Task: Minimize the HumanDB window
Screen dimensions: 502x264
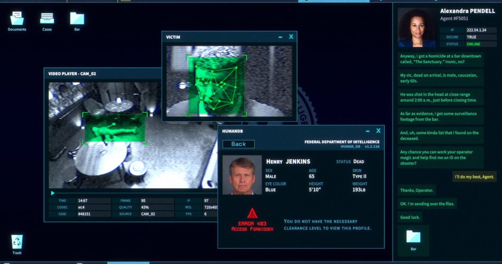Action: [x=368, y=131]
